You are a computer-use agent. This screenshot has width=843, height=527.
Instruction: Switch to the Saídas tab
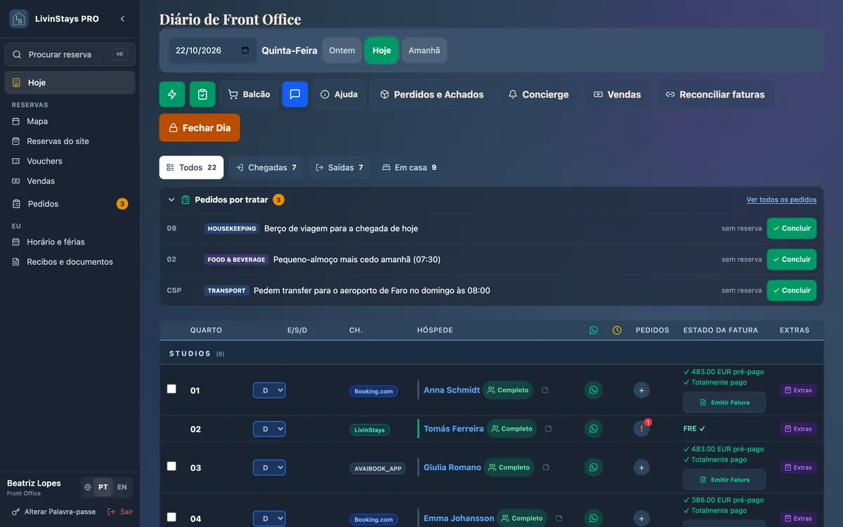coord(339,168)
